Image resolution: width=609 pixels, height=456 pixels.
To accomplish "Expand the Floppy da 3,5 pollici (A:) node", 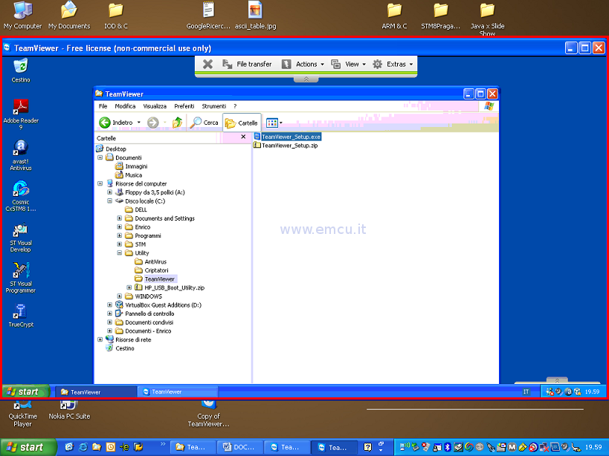I will [109, 192].
